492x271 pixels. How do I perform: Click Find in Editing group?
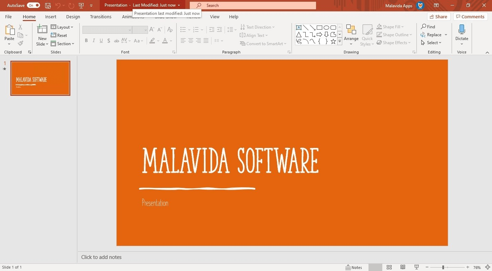coord(428,27)
